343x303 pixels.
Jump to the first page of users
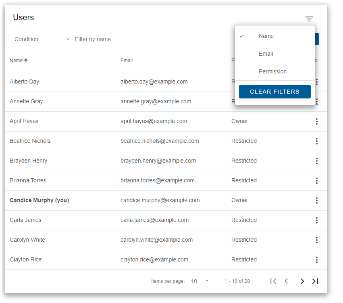(x=273, y=281)
